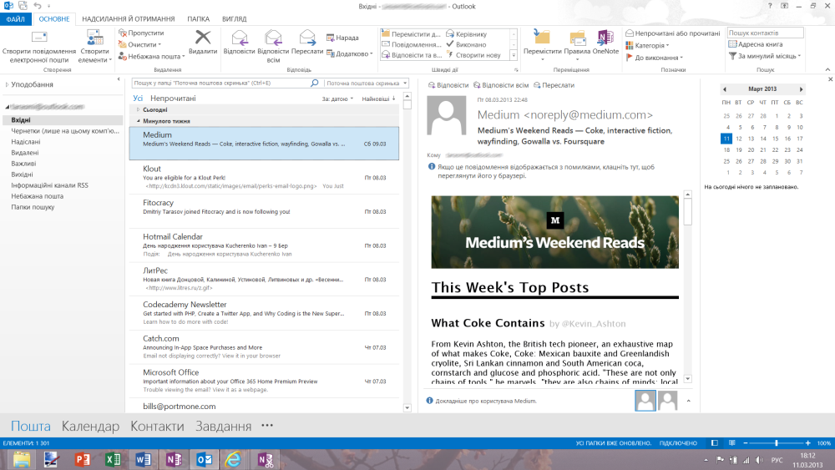This screenshot has width=835, height=470.
Task: Open Категорія dropdown
Action: tap(647, 45)
